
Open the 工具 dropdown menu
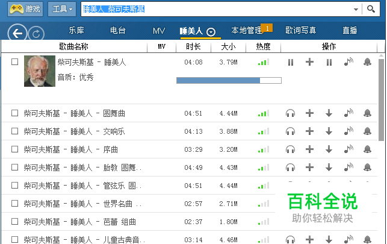click(62, 9)
